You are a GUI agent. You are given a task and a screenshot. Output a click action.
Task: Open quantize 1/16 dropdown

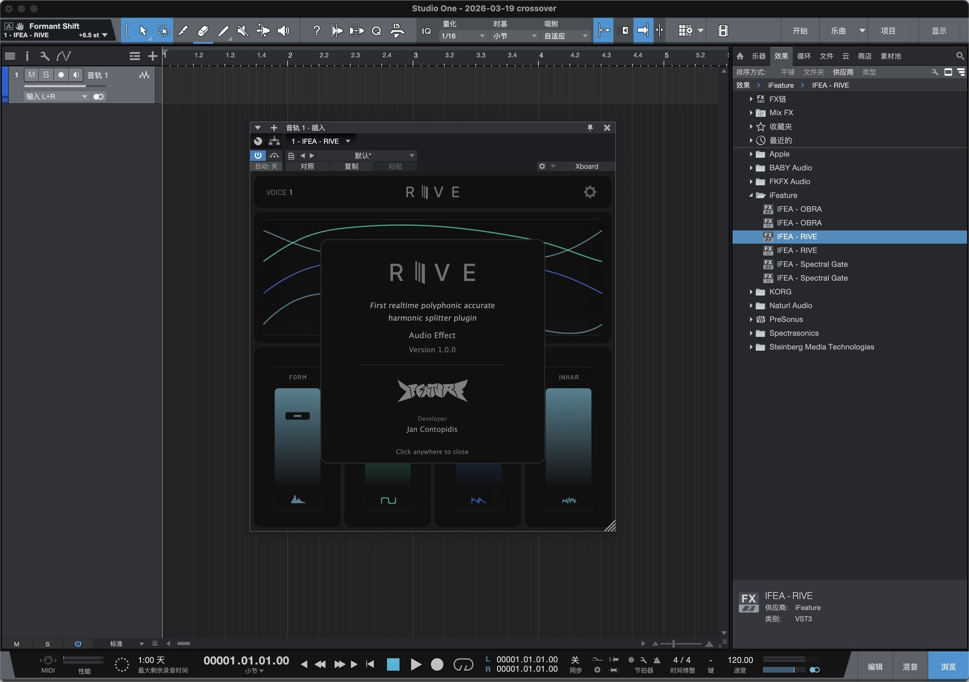coord(462,36)
